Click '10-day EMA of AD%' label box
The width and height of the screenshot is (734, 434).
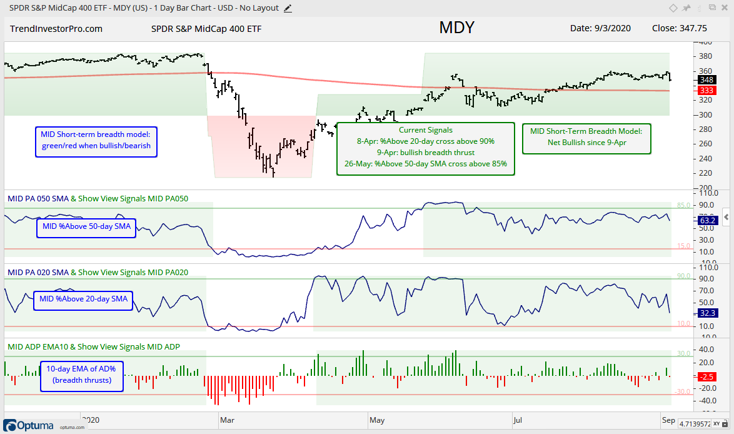pyautogui.click(x=81, y=376)
